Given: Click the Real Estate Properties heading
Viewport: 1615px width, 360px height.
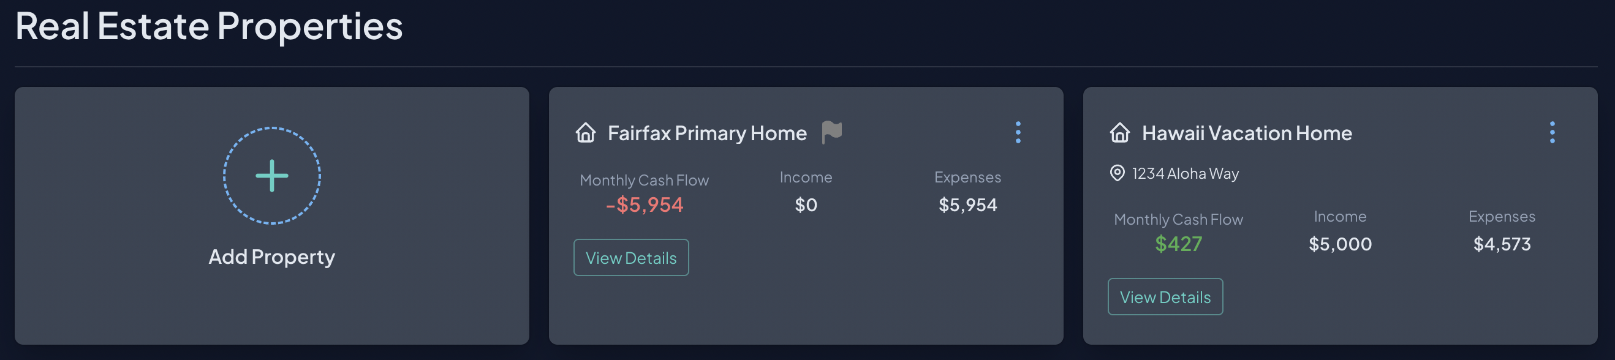Looking at the screenshot, I should [210, 26].
